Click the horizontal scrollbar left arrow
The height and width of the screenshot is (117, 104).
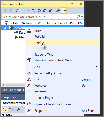pyautogui.click(x=4, y=85)
